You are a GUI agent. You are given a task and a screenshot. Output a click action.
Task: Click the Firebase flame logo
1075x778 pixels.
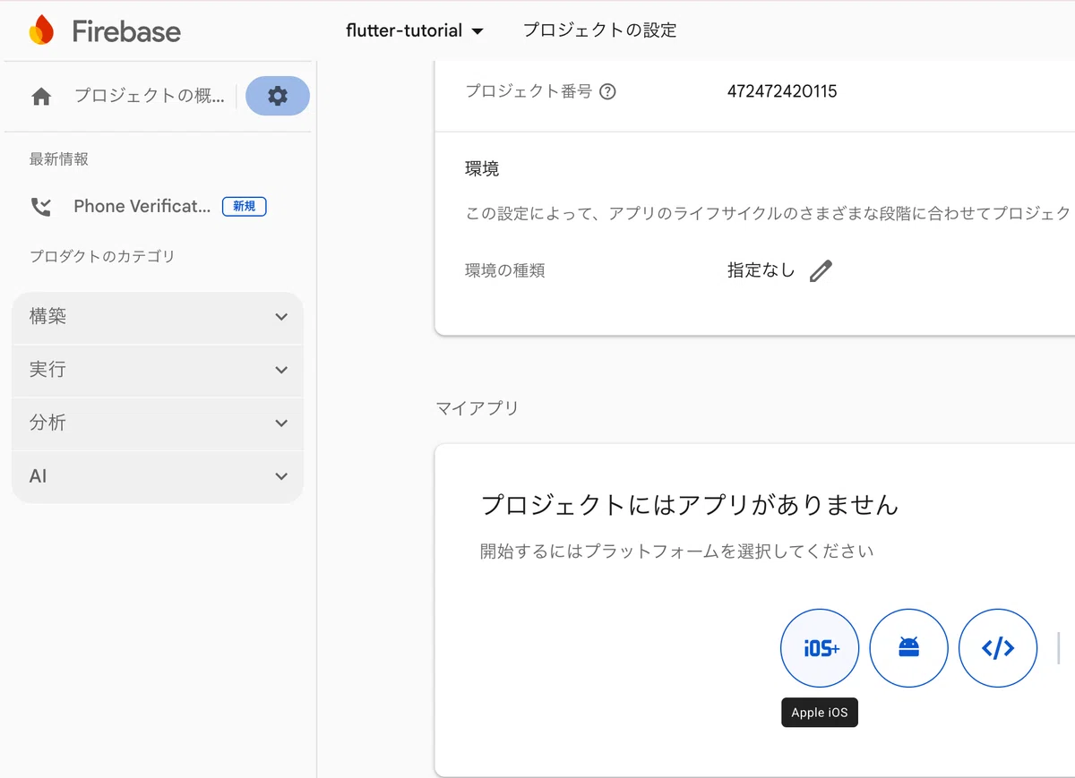coord(41,30)
